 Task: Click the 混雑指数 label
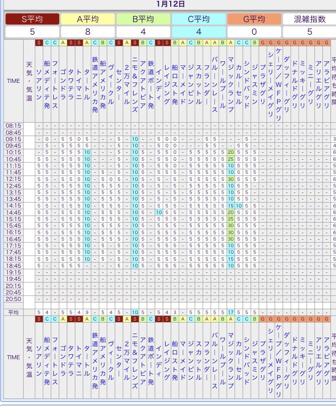click(x=309, y=19)
